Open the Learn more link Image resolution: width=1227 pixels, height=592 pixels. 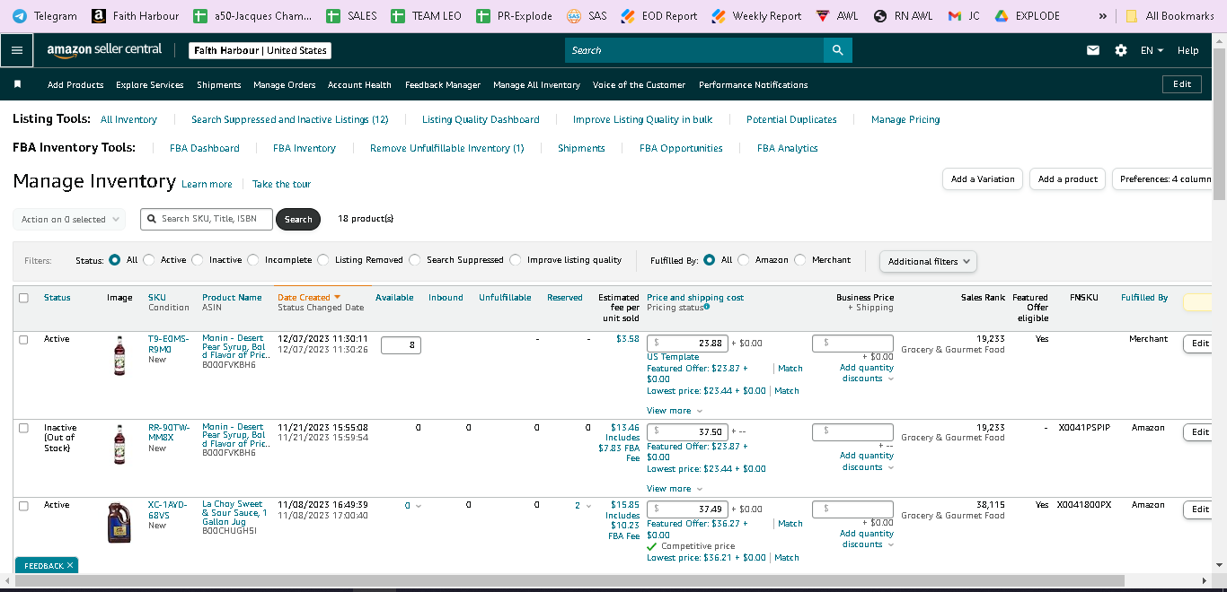(x=207, y=184)
